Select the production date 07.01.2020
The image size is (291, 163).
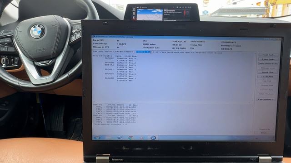pyautogui.click(x=179, y=48)
